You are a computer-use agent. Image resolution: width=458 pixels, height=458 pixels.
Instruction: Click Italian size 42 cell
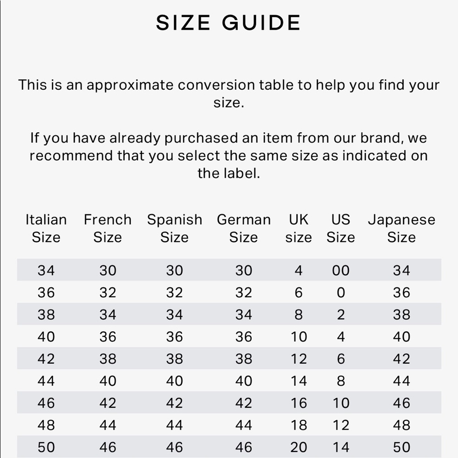tap(46, 359)
